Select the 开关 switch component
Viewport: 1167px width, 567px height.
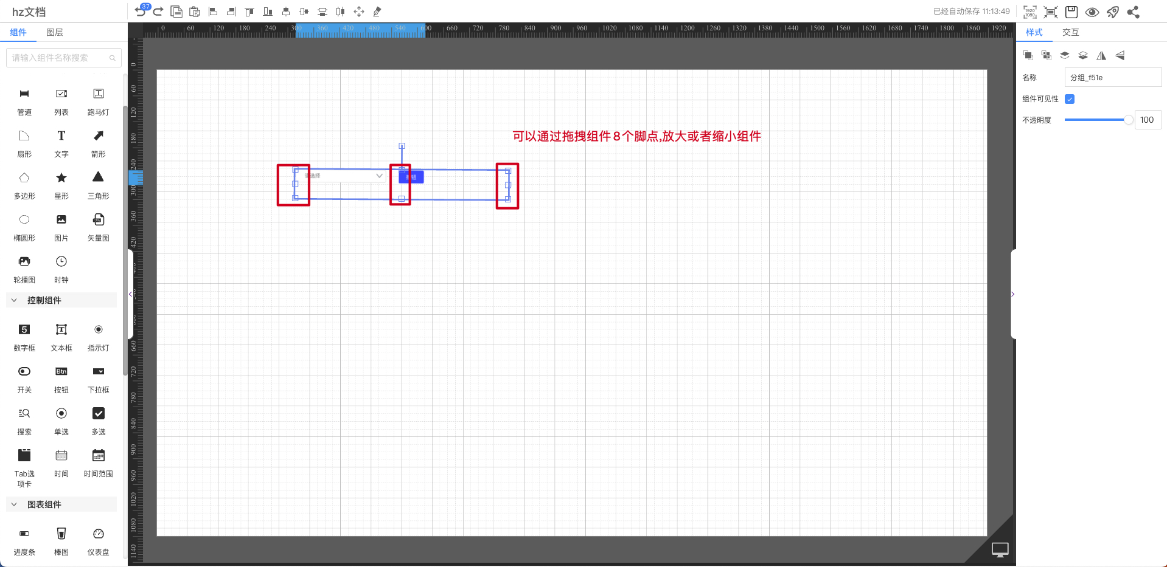pos(24,379)
